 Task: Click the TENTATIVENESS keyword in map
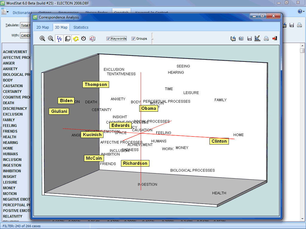pyautogui.click(x=121, y=74)
